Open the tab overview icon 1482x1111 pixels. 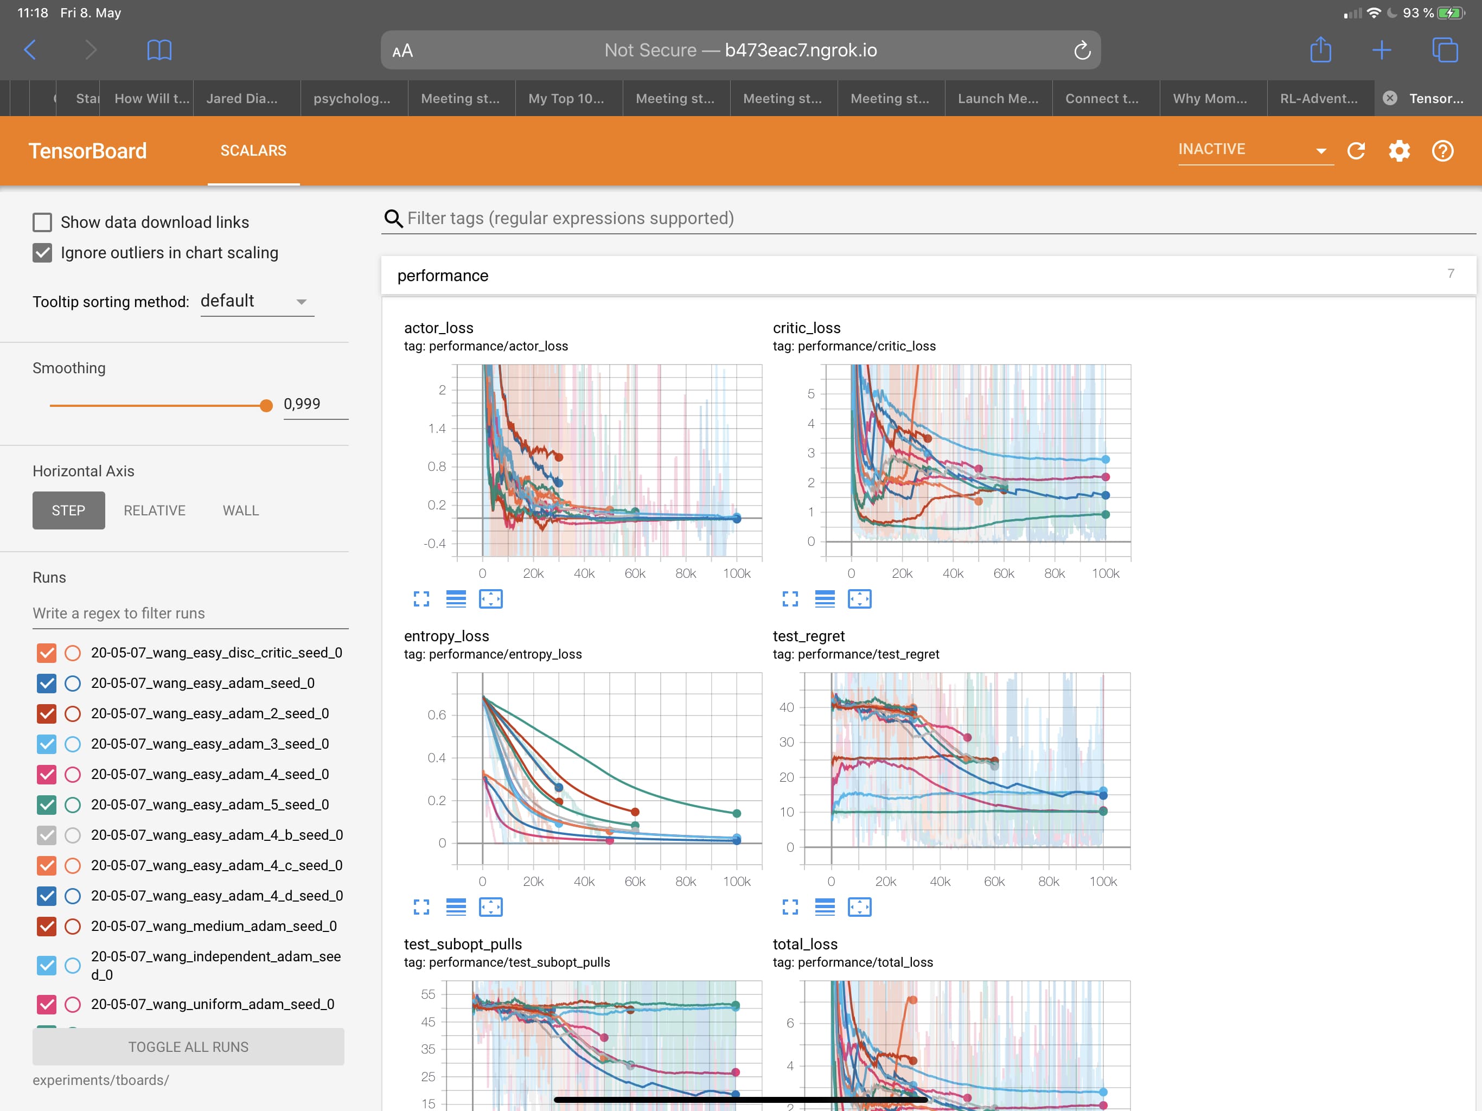(1445, 49)
